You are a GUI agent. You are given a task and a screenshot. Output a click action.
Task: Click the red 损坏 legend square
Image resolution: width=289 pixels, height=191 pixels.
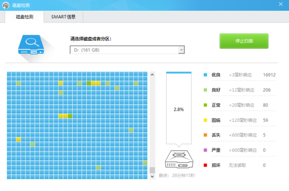tap(205, 165)
